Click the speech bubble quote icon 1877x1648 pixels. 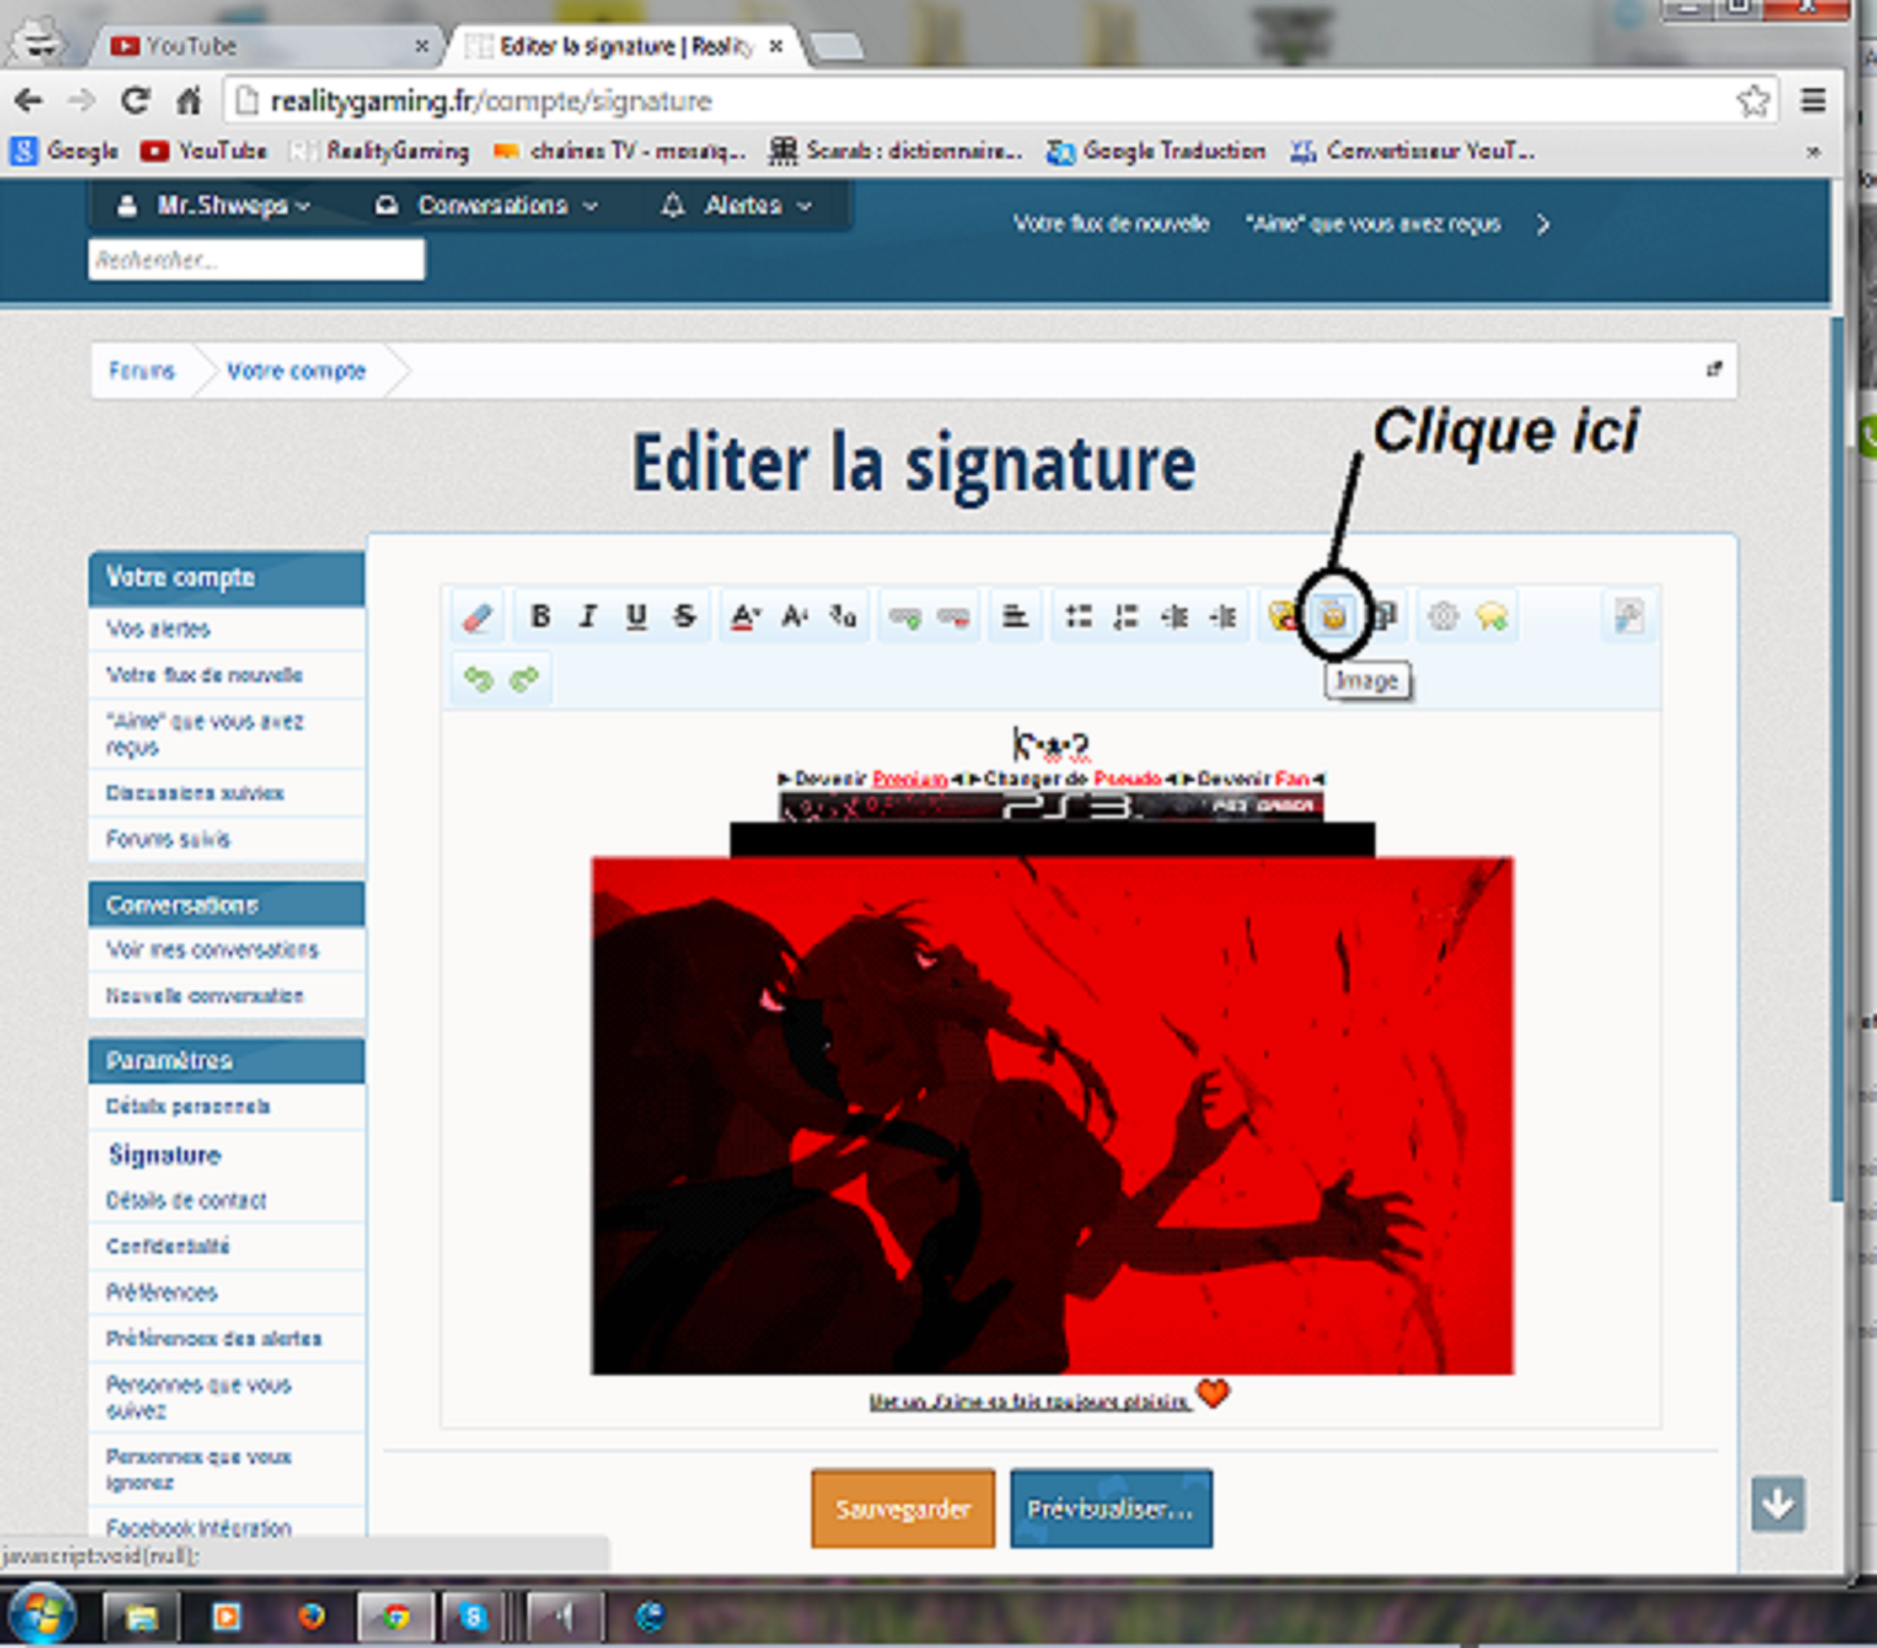coord(1491,616)
